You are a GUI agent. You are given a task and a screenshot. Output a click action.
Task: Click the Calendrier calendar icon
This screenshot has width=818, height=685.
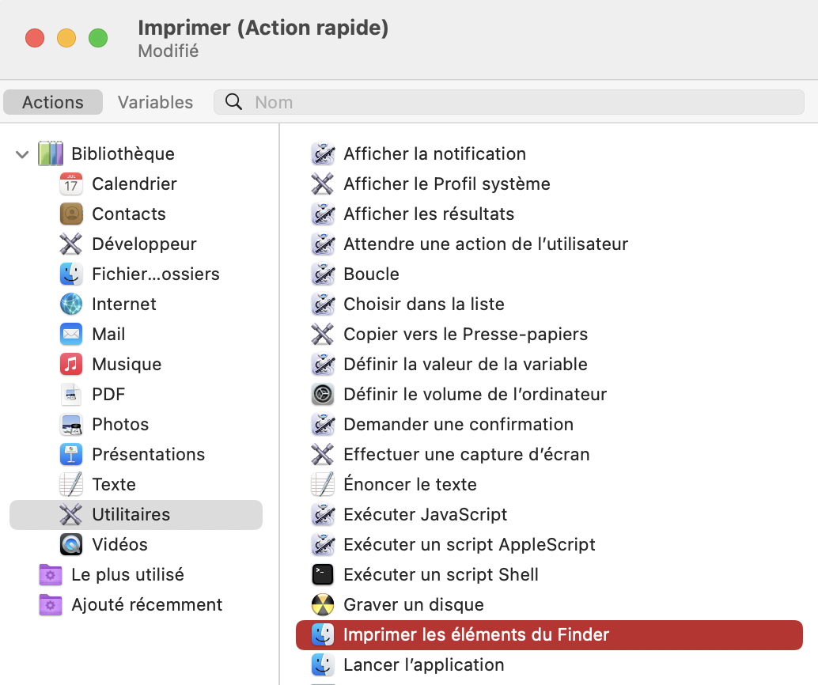point(71,184)
